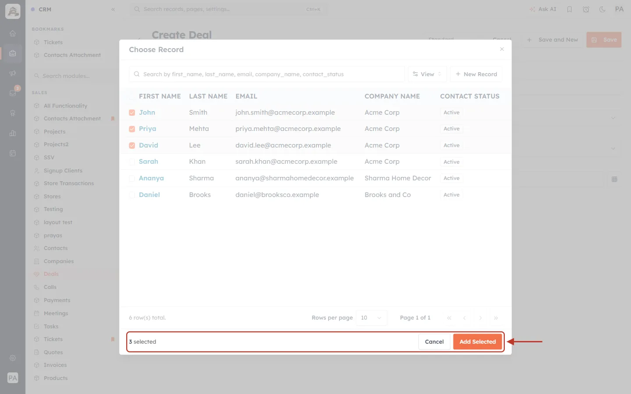Click the PA profile initials in top bar

tap(619, 9)
